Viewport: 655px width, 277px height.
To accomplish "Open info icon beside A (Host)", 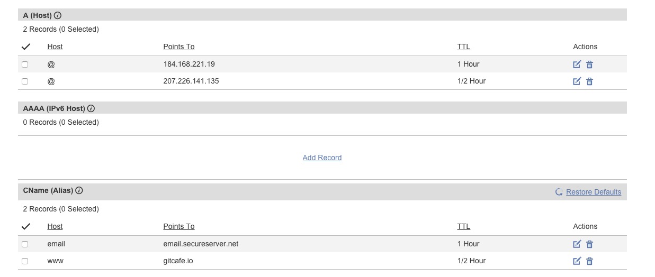I will [x=58, y=16].
